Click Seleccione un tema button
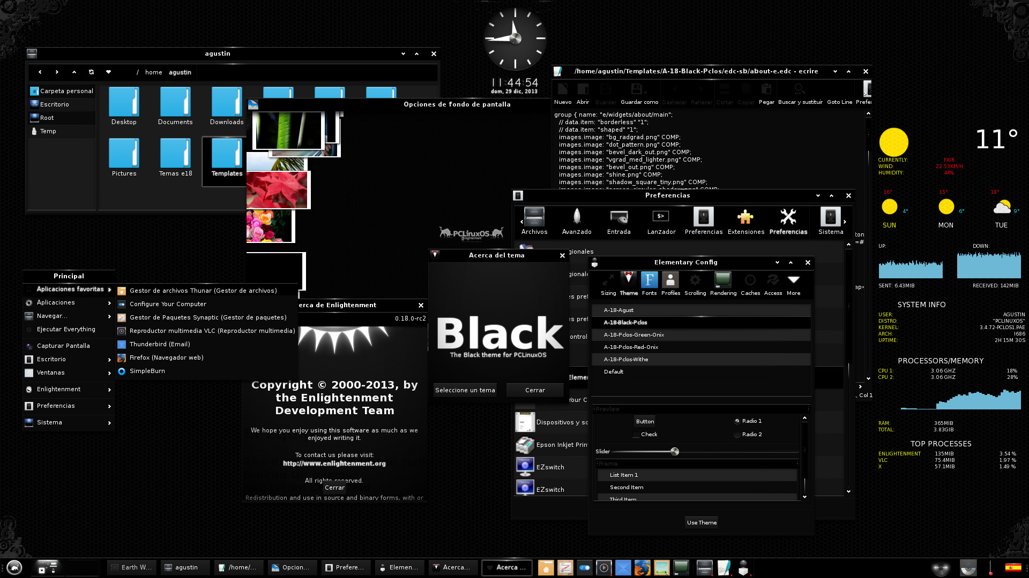Screen dimensions: 1029x578 [465, 391]
